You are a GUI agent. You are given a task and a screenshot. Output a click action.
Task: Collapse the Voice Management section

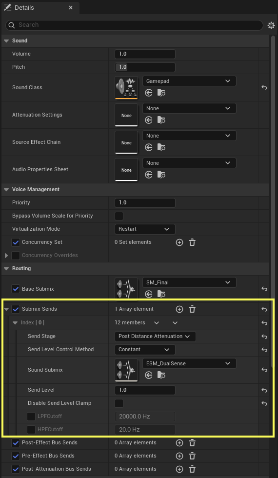pyautogui.click(x=6, y=190)
